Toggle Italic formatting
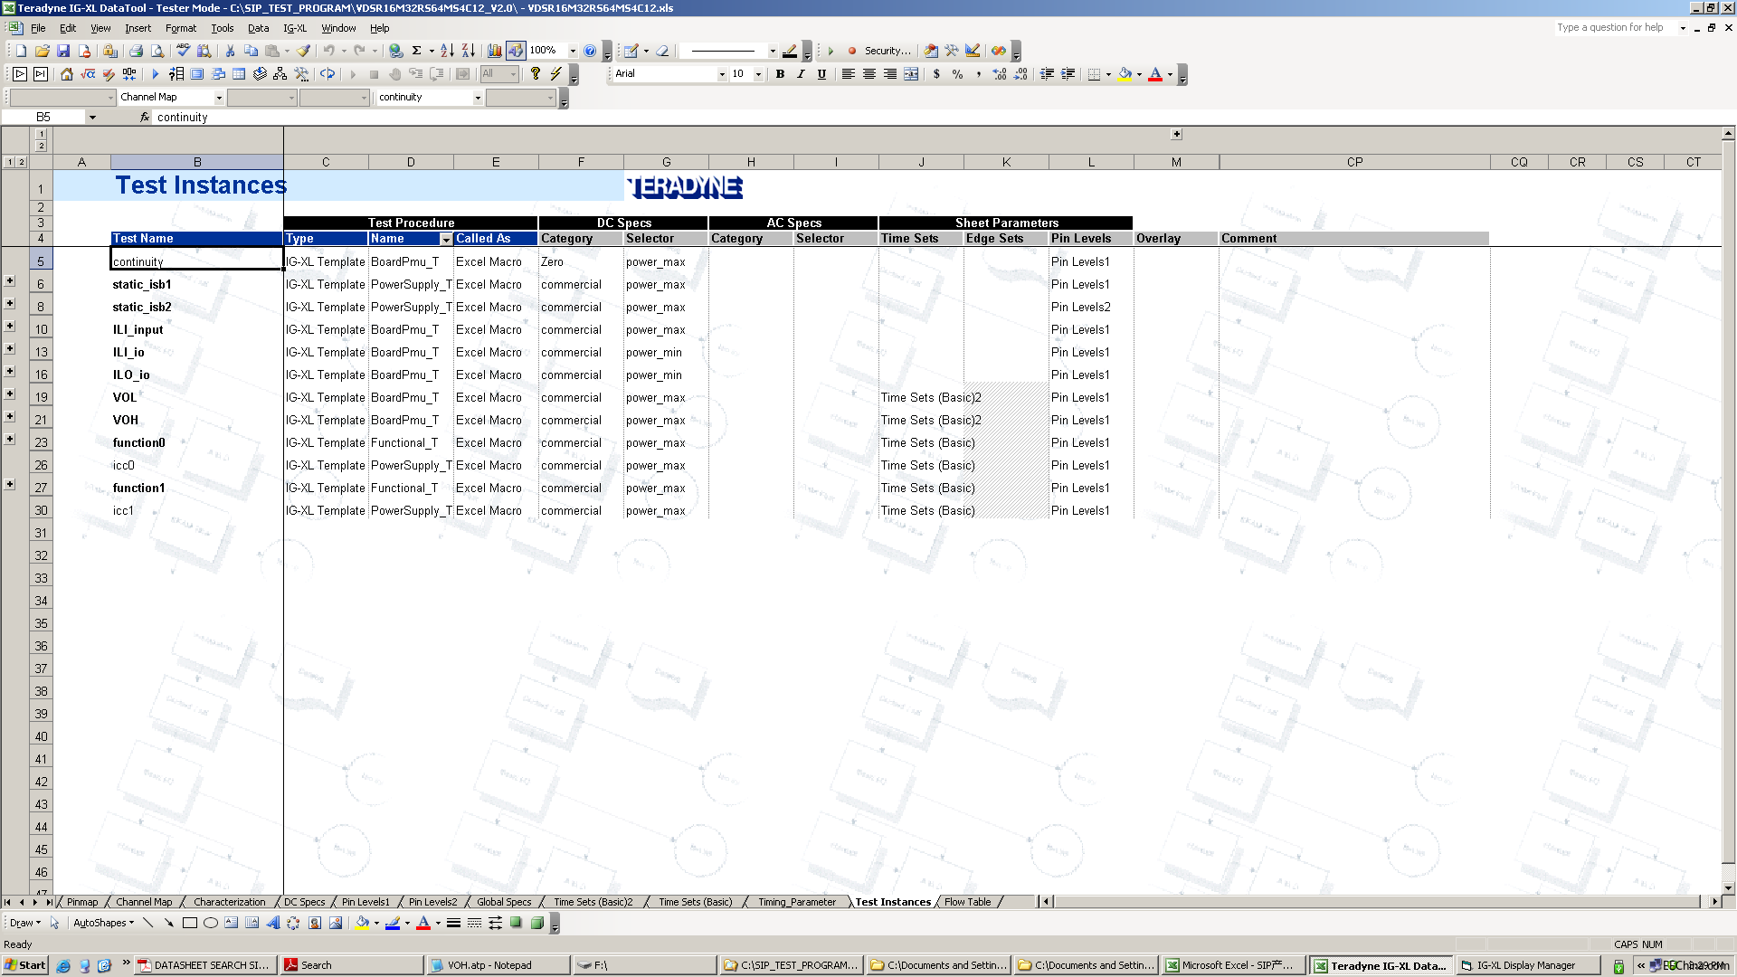 [801, 74]
